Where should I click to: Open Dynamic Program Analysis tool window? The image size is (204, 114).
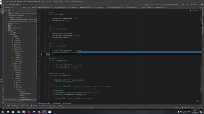[x=48, y=106]
